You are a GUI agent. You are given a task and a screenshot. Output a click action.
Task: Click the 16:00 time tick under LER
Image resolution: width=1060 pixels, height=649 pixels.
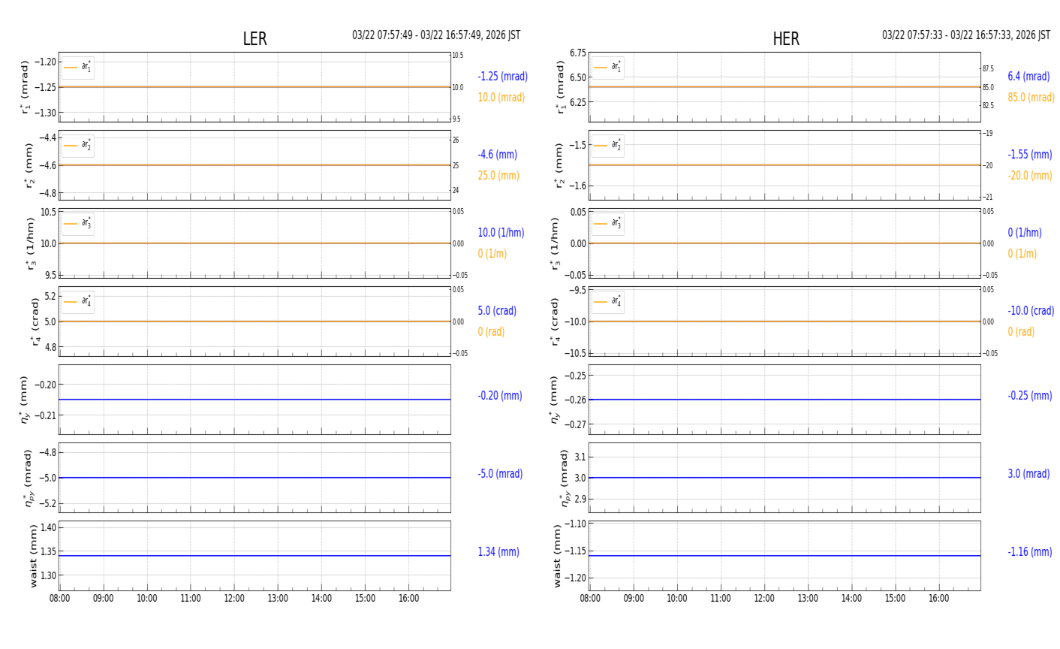tap(408, 599)
